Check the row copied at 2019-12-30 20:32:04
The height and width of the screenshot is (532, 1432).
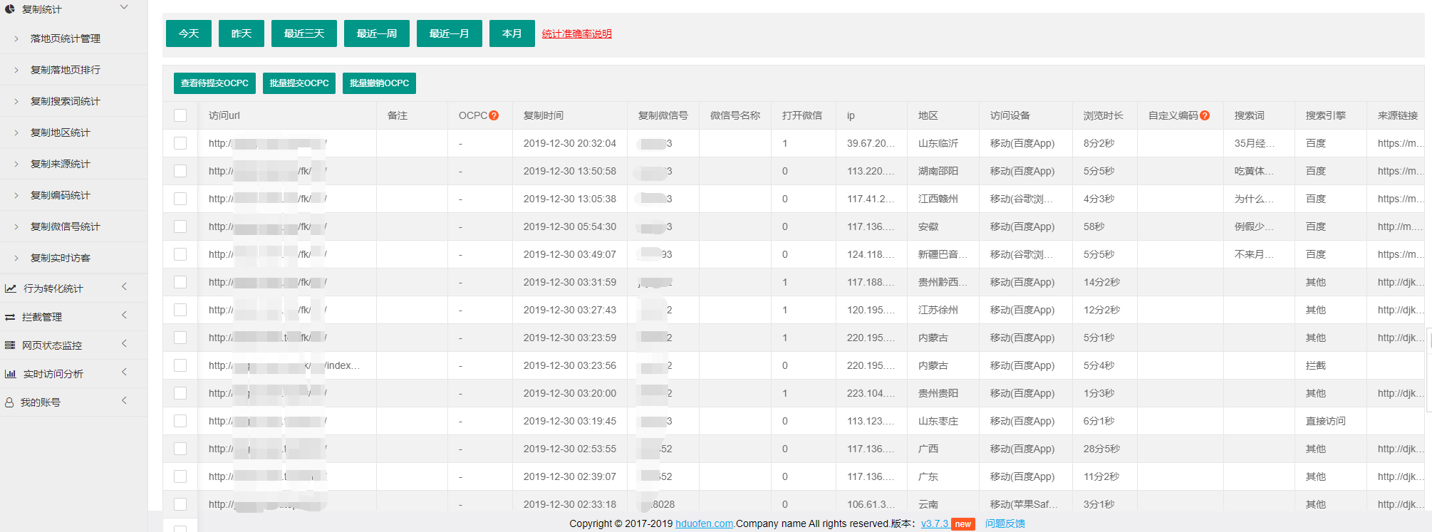point(180,143)
